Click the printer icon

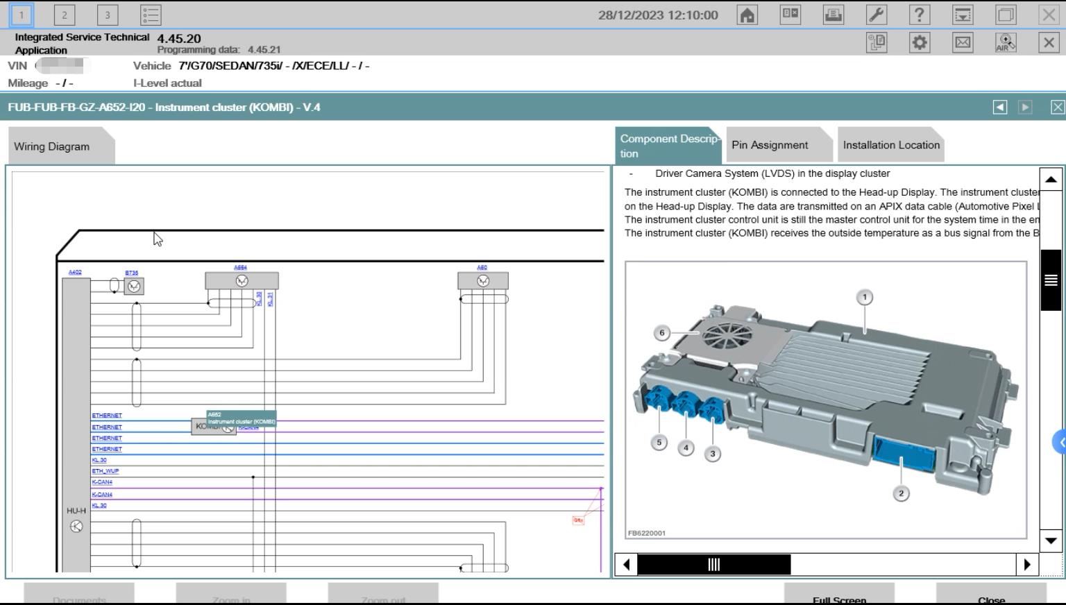pyautogui.click(x=834, y=15)
